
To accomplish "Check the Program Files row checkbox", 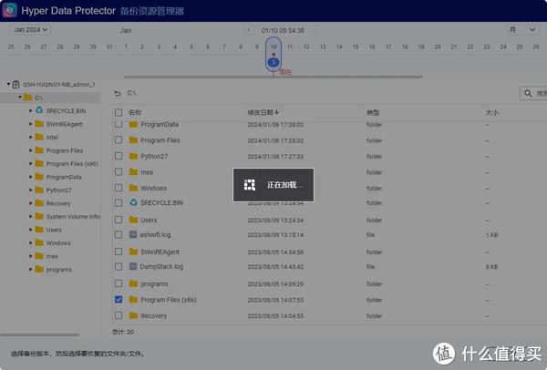I will point(119,139).
